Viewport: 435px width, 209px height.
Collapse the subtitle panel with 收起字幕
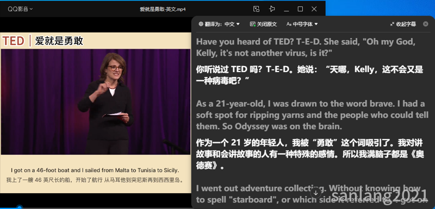(x=403, y=24)
